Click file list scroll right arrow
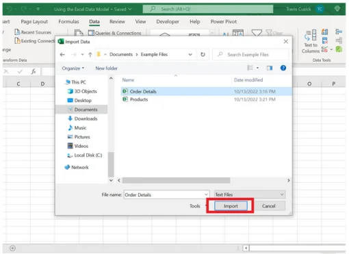This screenshot has height=254, width=349. click(x=289, y=180)
